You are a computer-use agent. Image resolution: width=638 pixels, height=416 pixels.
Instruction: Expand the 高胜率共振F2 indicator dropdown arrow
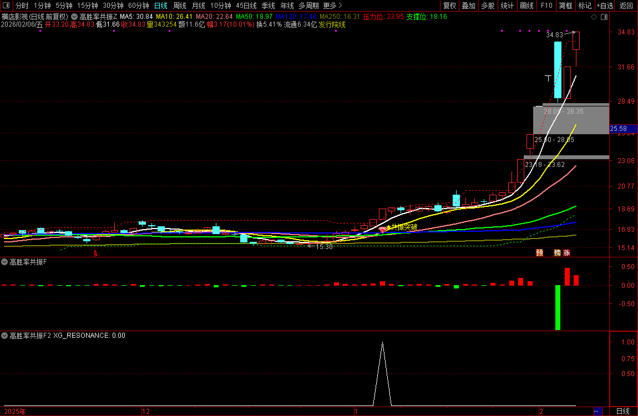coord(5,336)
